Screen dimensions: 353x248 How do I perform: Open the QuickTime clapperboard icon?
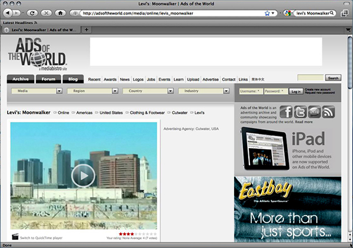pos(15,237)
